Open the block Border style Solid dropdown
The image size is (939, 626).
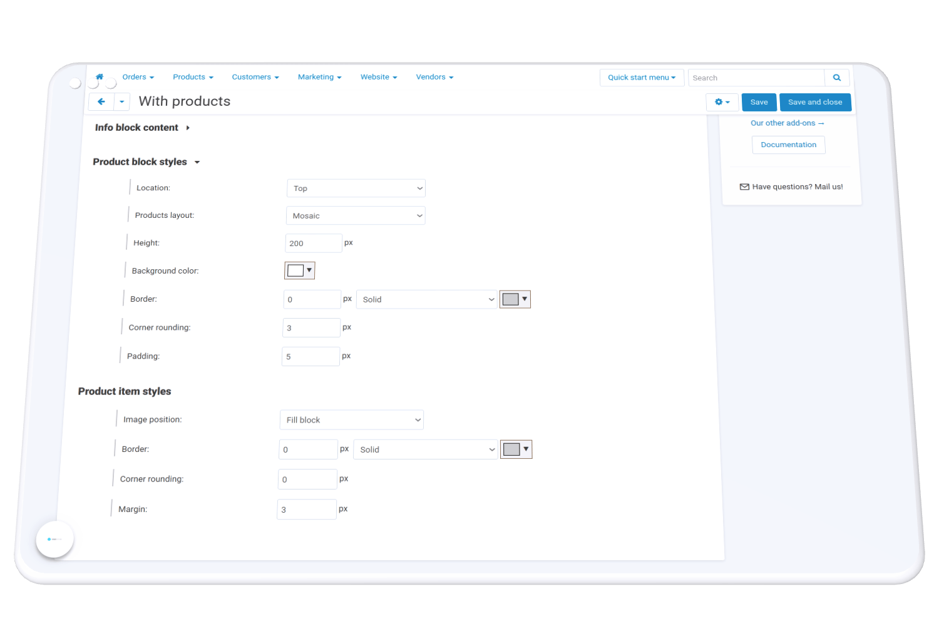tap(427, 299)
